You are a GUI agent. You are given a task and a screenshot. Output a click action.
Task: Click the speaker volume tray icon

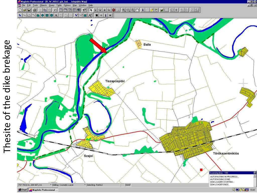tap(234, 190)
